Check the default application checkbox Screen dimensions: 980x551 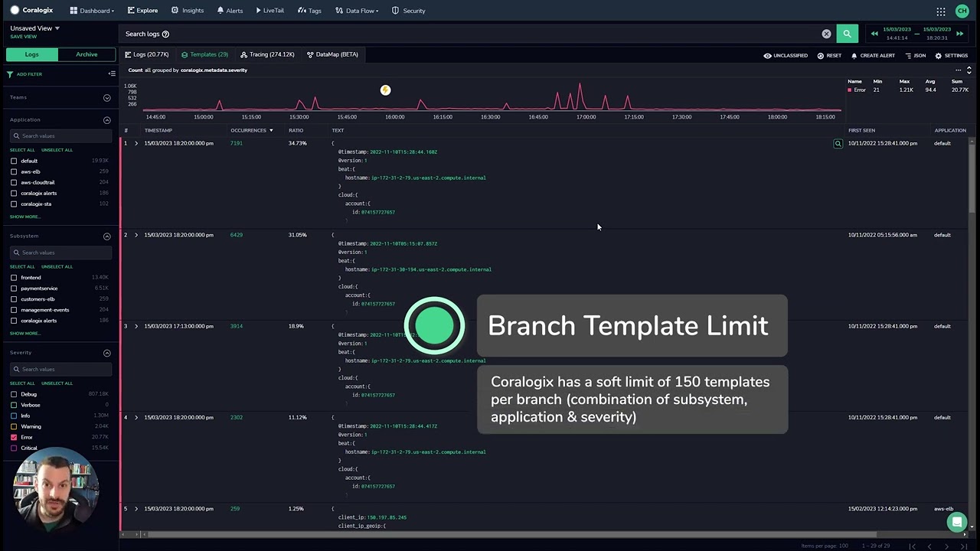(14, 161)
